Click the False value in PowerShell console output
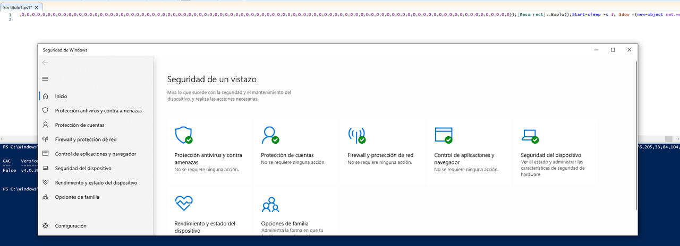The height and width of the screenshot is (246, 680). [x=9, y=170]
